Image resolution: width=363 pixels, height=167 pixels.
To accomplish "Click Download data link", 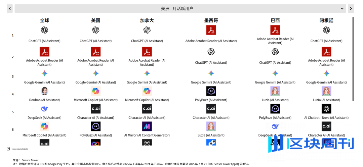I will pyautogui.click(x=20, y=149).
